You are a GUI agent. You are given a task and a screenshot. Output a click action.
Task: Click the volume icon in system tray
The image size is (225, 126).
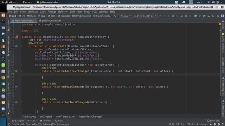point(213,2)
